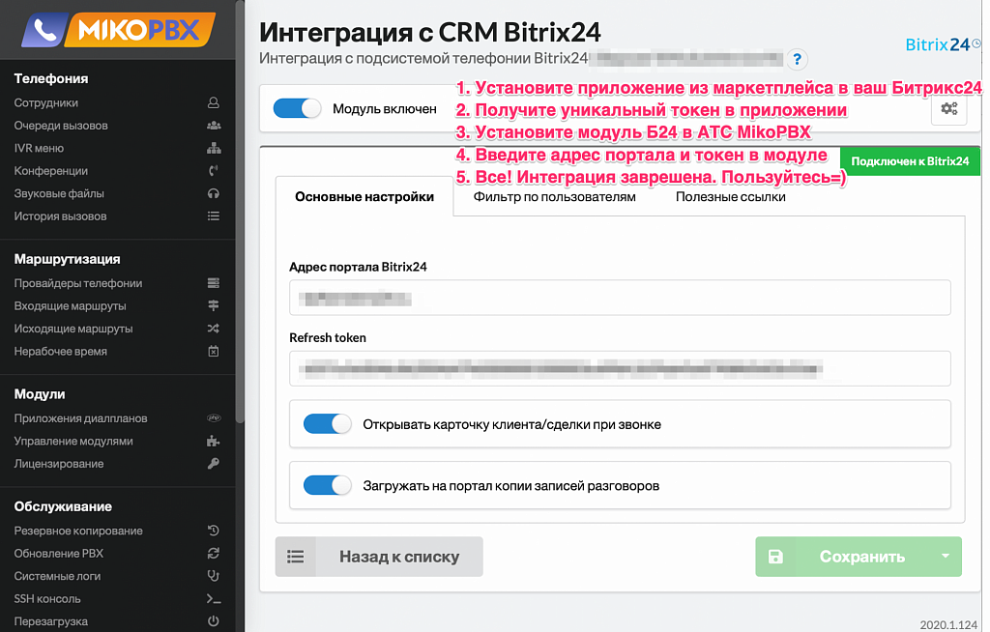Switch to Фильтр по пользователям tab

tap(554, 196)
